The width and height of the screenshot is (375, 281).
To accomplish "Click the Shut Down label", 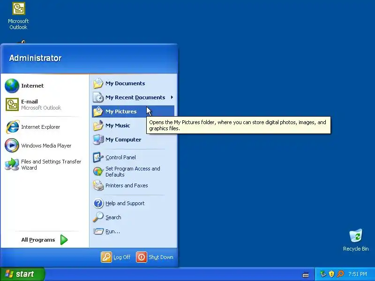I will (161, 257).
